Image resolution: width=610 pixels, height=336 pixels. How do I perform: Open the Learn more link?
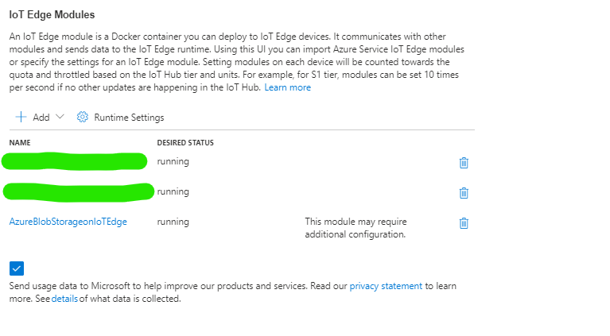[x=288, y=87]
